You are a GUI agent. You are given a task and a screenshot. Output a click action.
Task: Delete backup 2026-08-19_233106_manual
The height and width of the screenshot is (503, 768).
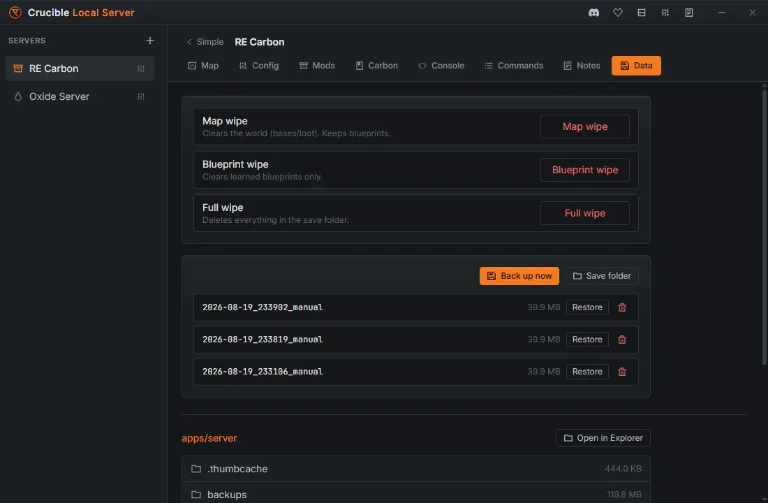click(622, 372)
